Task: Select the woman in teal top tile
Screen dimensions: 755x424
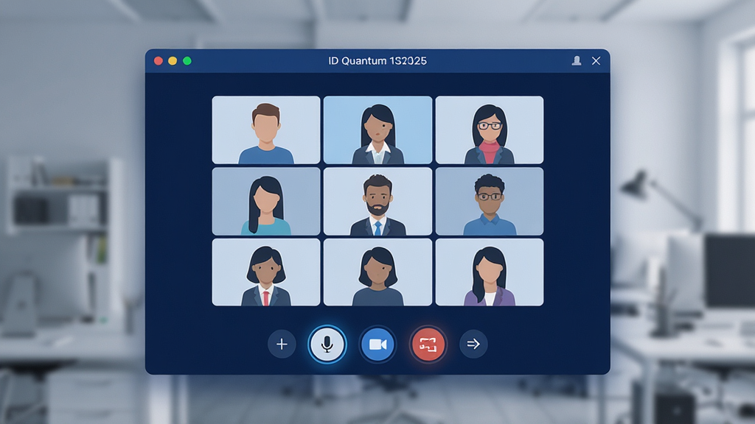Action: click(x=266, y=202)
